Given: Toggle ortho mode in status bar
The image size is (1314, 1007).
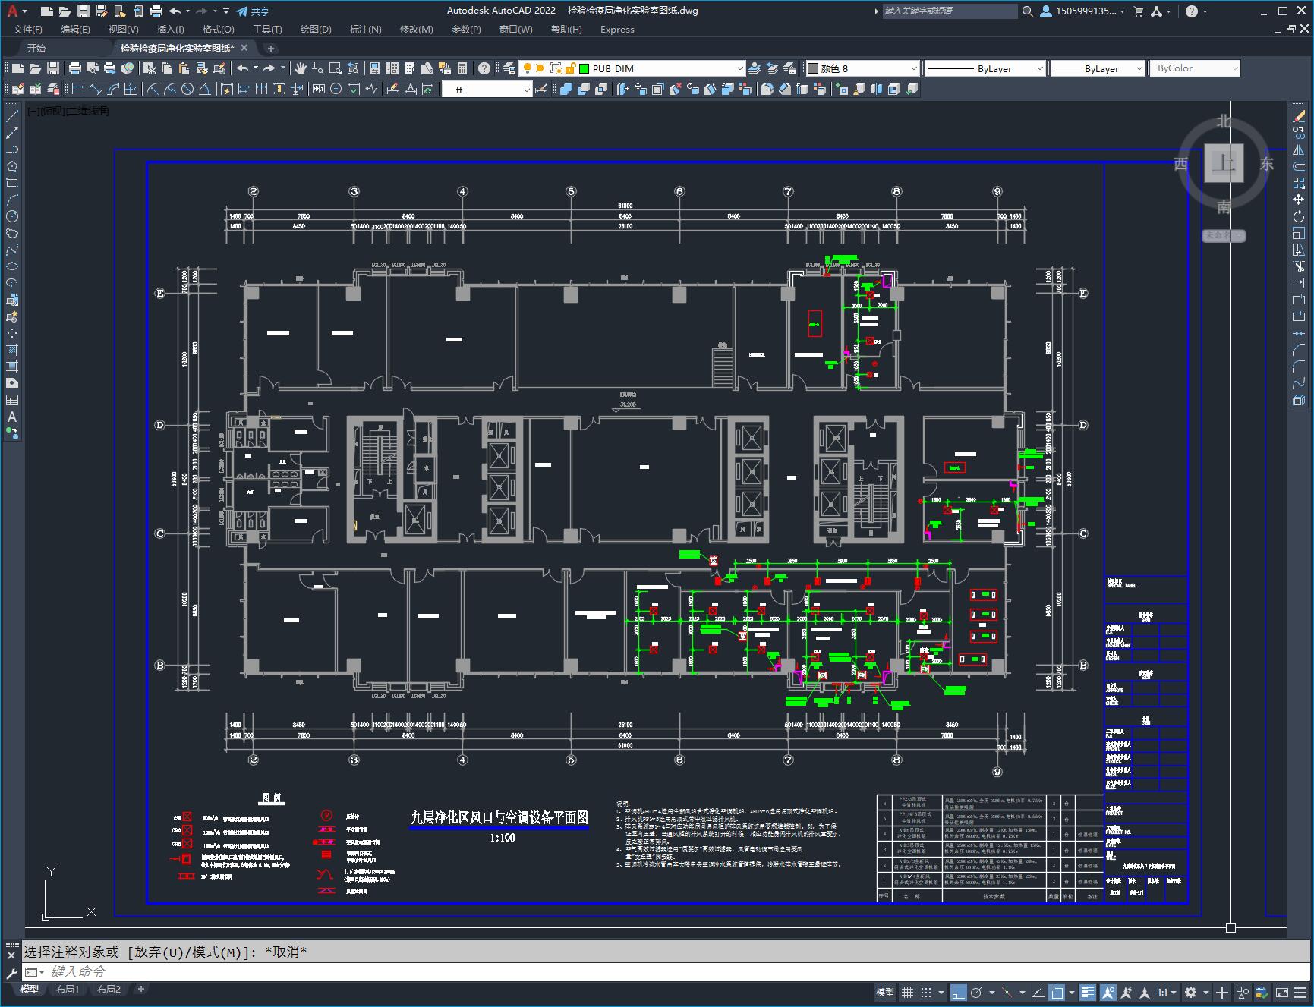Looking at the screenshot, I should click(x=959, y=993).
